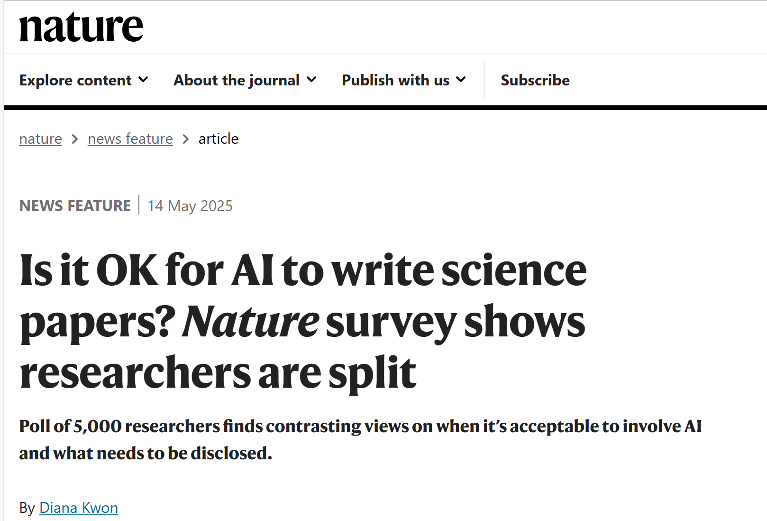Click the breadcrumb arrow after nature
767x521 pixels.
point(75,139)
